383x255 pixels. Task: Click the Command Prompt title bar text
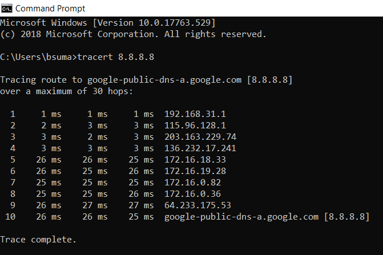pos(50,8)
